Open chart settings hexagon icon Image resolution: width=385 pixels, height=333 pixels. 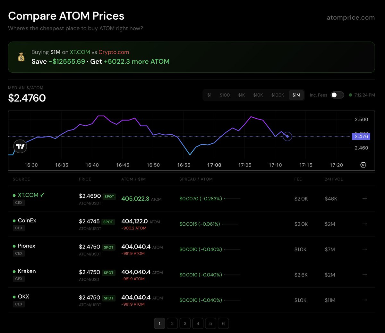363,165
